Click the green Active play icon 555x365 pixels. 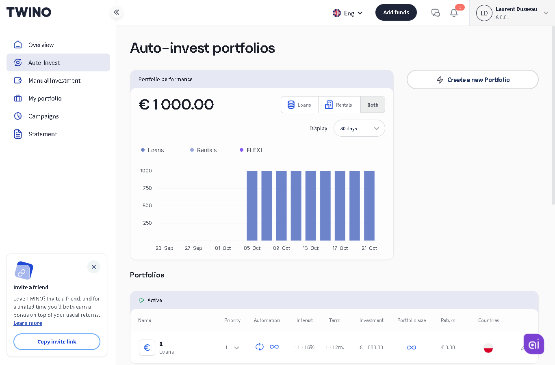pos(141,300)
